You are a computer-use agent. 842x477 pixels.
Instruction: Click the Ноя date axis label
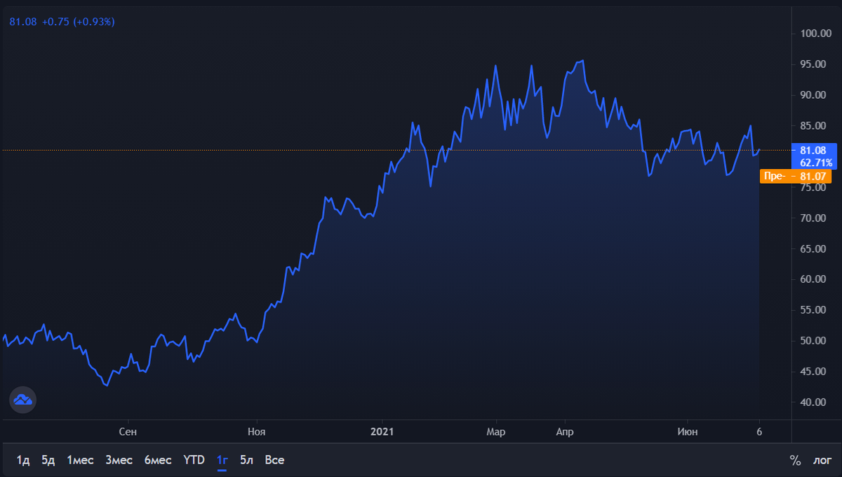point(256,432)
